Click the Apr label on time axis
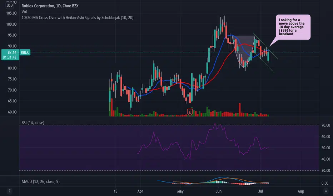This screenshot has width=333, height=196. (x=140, y=191)
